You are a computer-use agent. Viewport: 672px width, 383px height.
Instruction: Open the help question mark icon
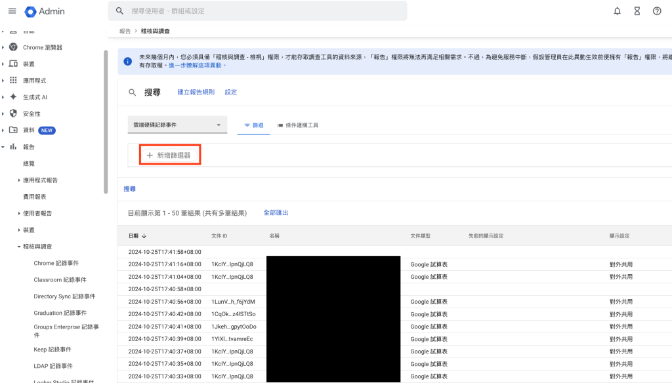pyautogui.click(x=657, y=11)
